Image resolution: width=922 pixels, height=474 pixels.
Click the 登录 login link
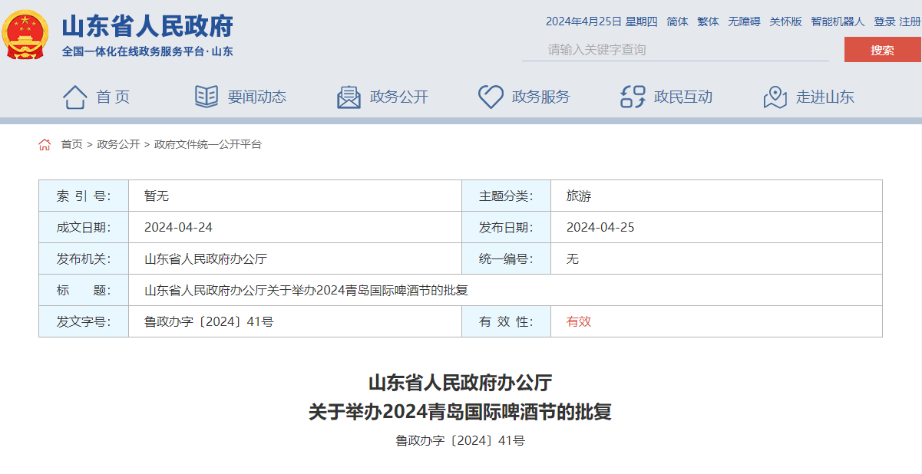pyautogui.click(x=884, y=21)
